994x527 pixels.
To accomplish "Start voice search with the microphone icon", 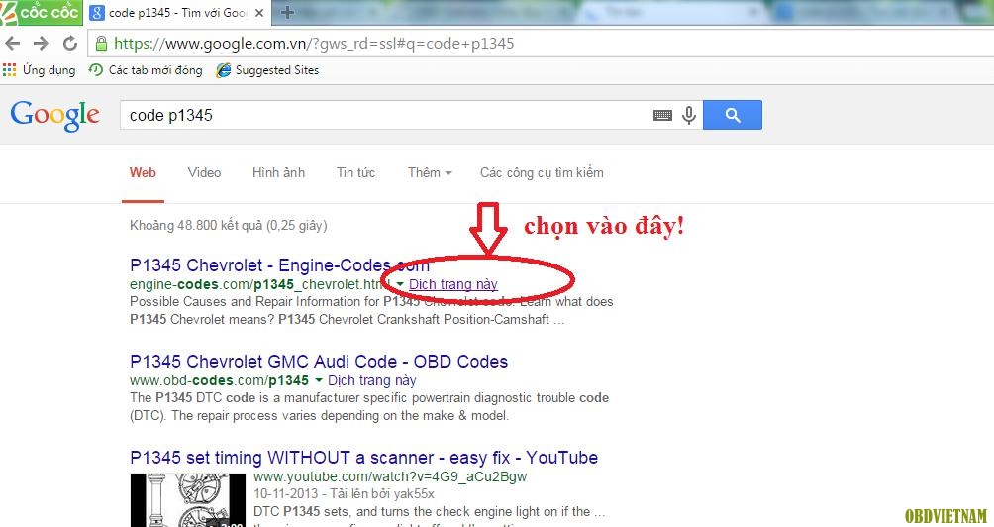I will pyautogui.click(x=689, y=115).
